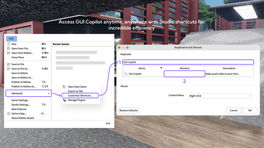Close the Keyboard and Mouse window

(119, 48)
